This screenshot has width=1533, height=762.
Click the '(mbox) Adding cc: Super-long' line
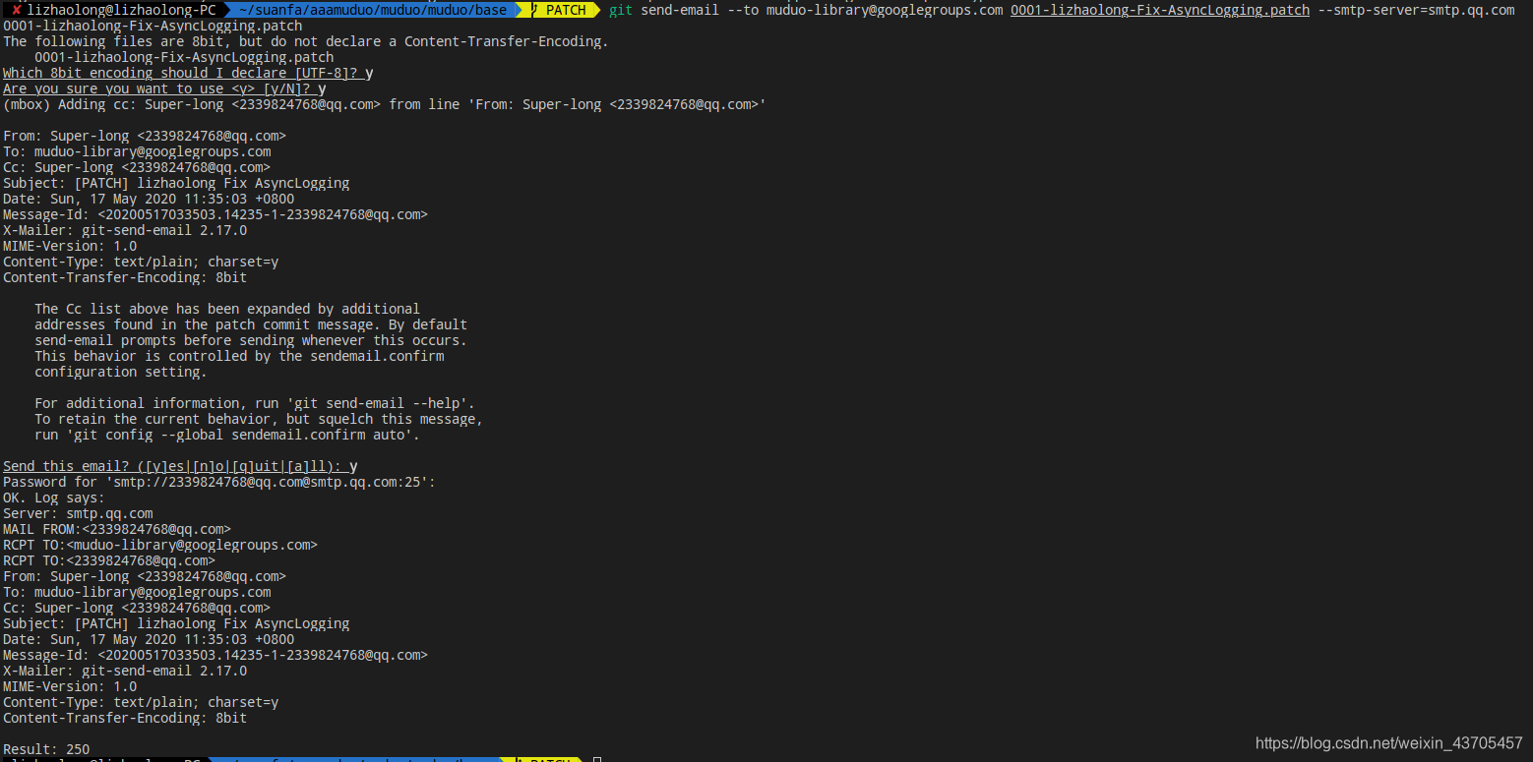(x=385, y=104)
